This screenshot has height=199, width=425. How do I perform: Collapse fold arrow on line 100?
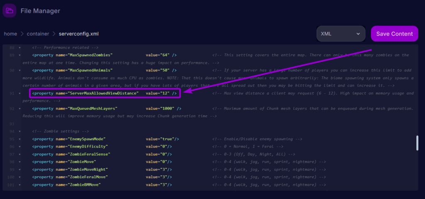[20, 177]
